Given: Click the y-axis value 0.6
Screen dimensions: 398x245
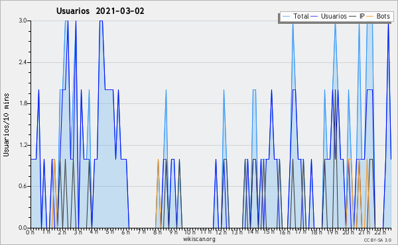Looking at the screenshot, I should pyautogui.click(x=23, y=187).
